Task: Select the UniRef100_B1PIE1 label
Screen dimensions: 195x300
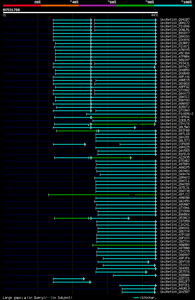Action: pyautogui.click(x=175, y=285)
